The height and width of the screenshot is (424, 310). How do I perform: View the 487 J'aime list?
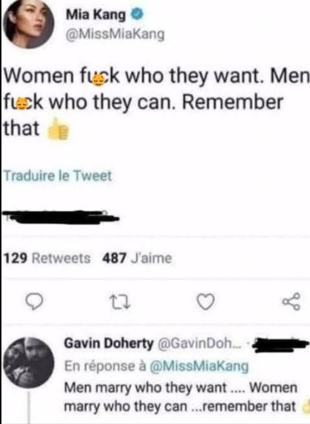point(137,258)
